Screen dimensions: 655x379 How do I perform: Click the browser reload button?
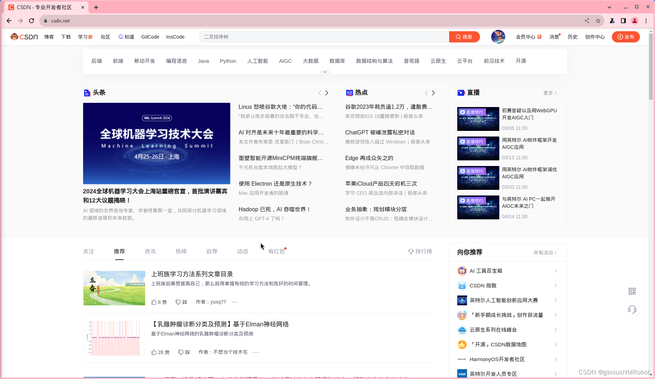point(32,21)
